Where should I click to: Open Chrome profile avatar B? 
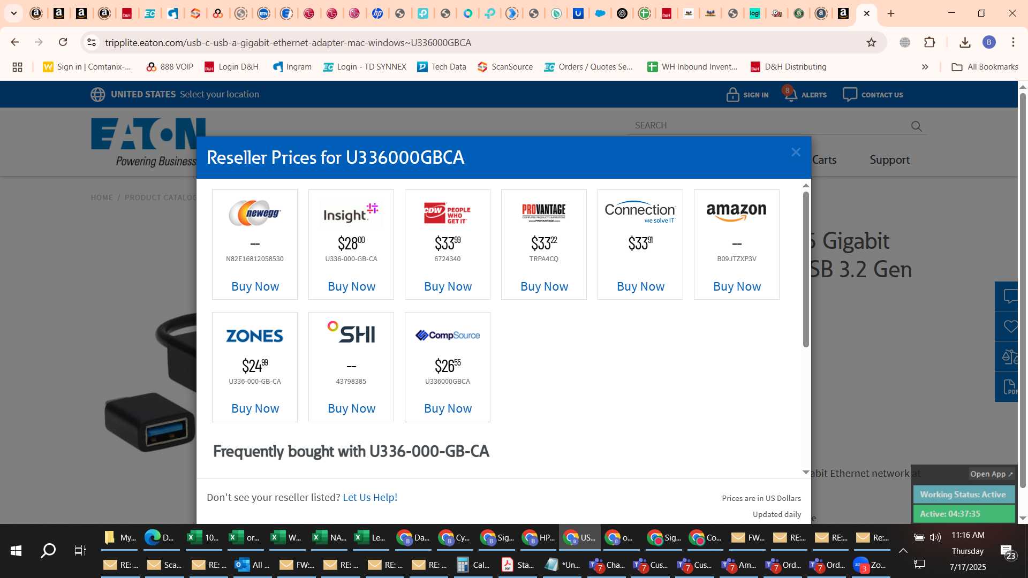point(989,42)
